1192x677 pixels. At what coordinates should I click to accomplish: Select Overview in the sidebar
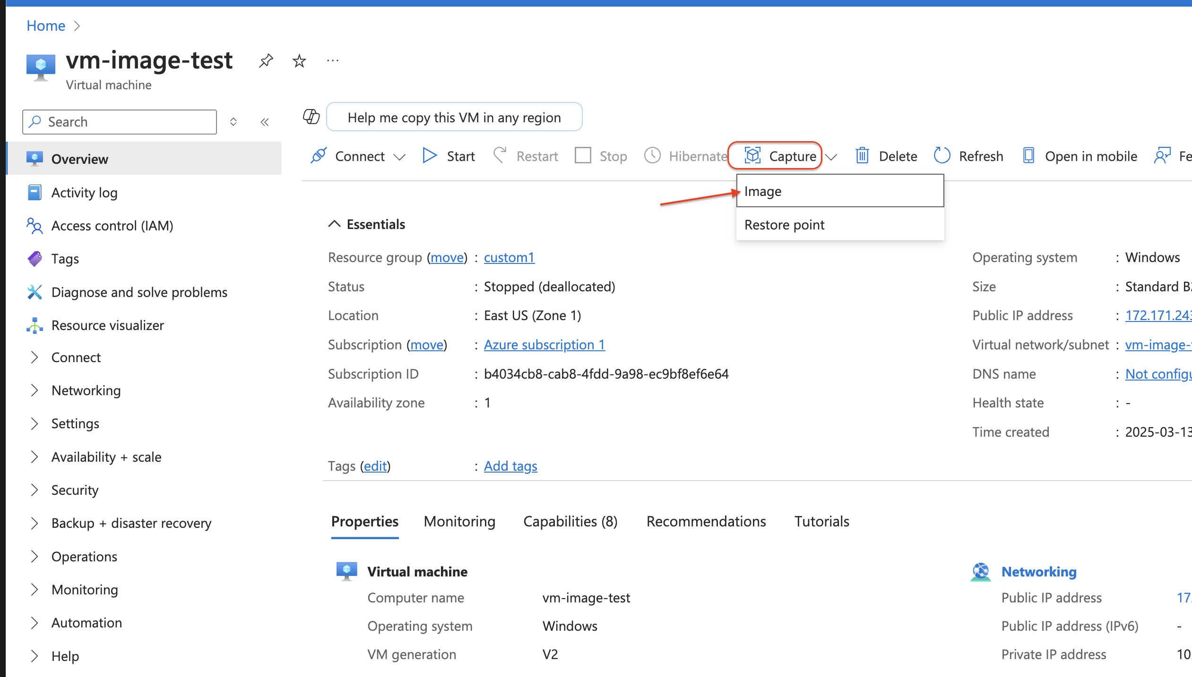[x=144, y=159]
